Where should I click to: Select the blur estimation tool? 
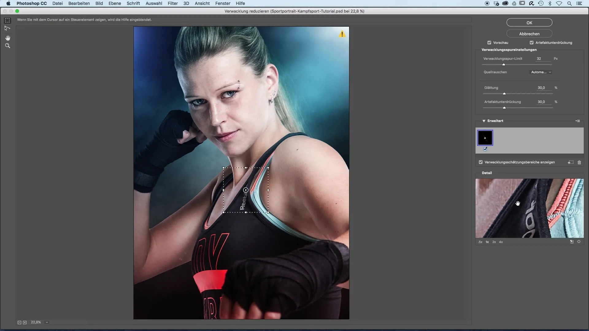[x=7, y=21]
